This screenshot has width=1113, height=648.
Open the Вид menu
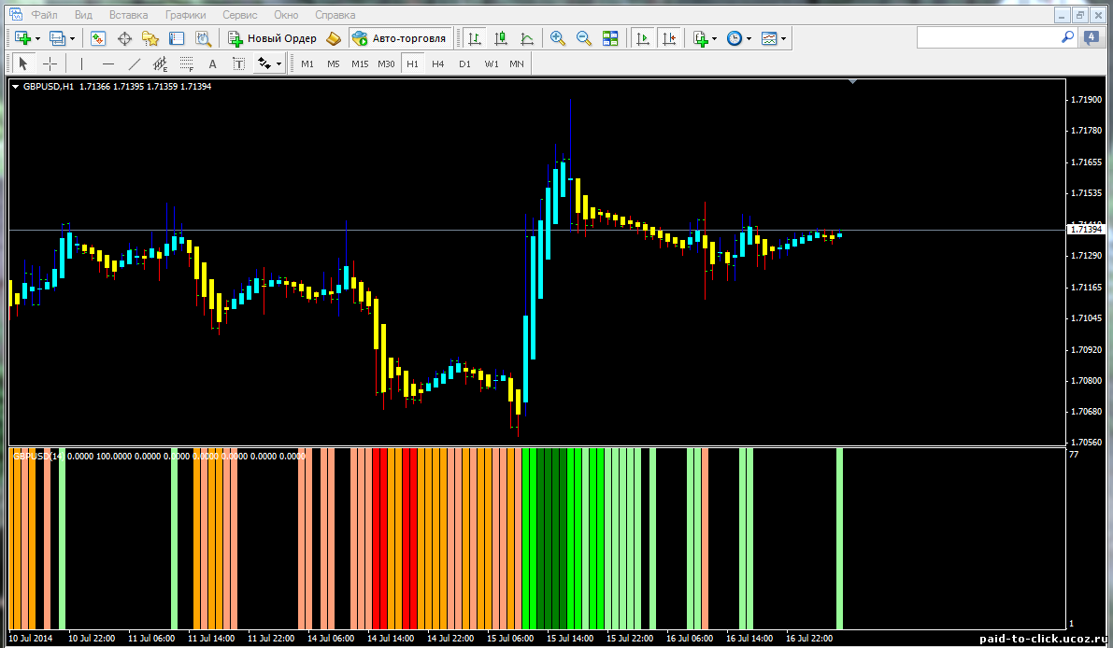click(84, 15)
